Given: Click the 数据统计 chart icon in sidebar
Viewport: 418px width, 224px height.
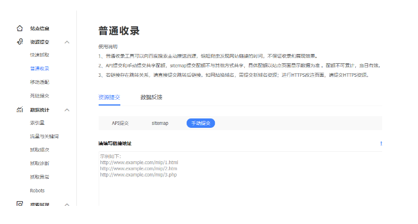Looking at the screenshot, I should 20,110.
